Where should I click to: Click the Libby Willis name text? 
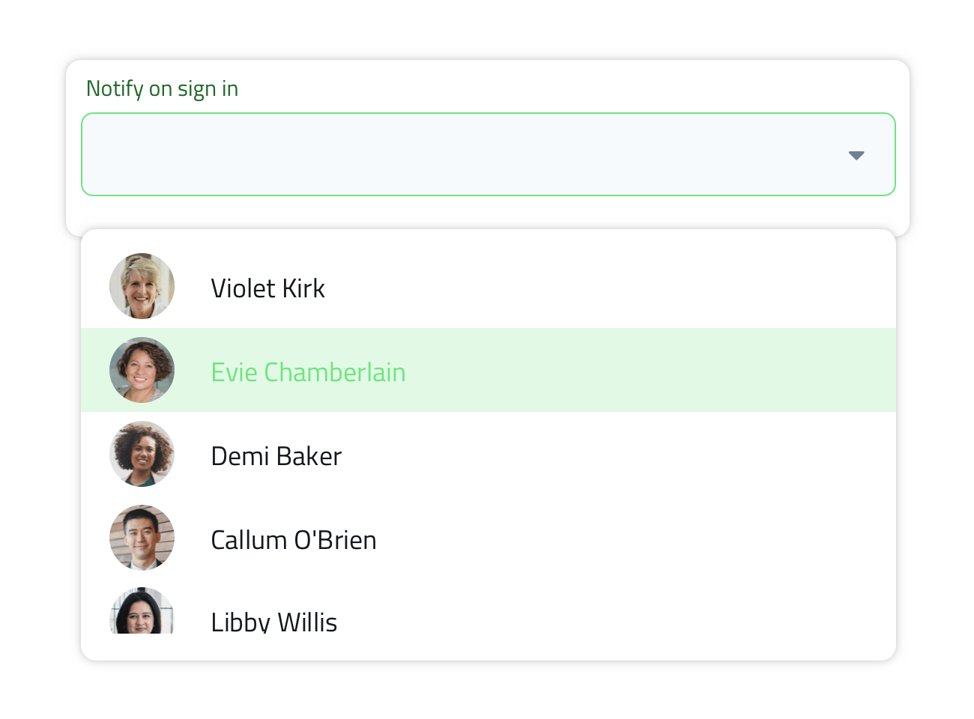[x=273, y=621]
